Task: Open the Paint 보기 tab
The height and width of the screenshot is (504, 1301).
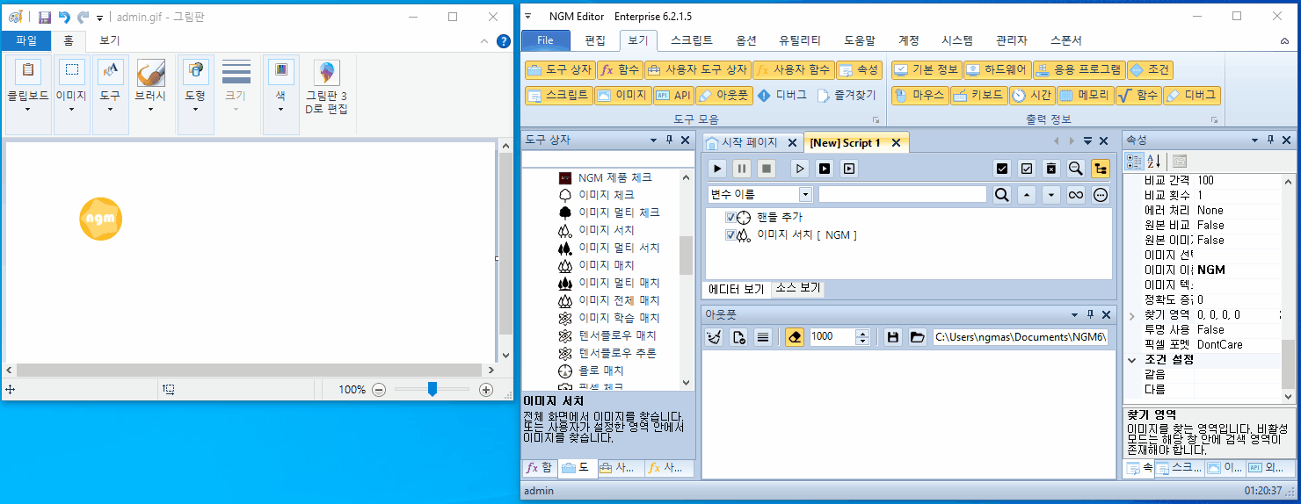Action: (109, 40)
